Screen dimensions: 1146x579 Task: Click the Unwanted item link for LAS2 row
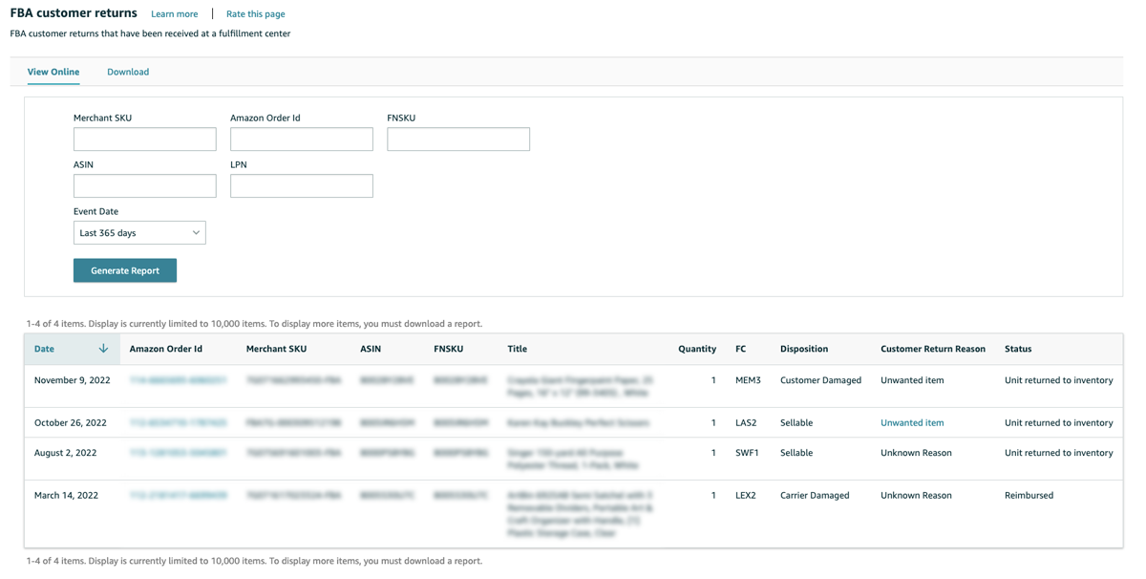click(912, 422)
